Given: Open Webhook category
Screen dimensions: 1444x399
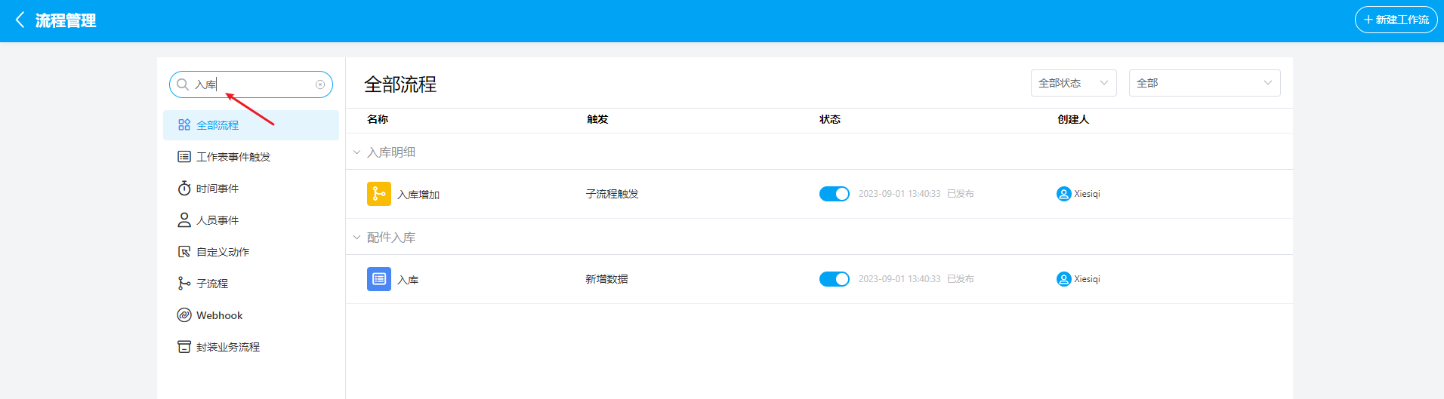Looking at the screenshot, I should [251, 315].
